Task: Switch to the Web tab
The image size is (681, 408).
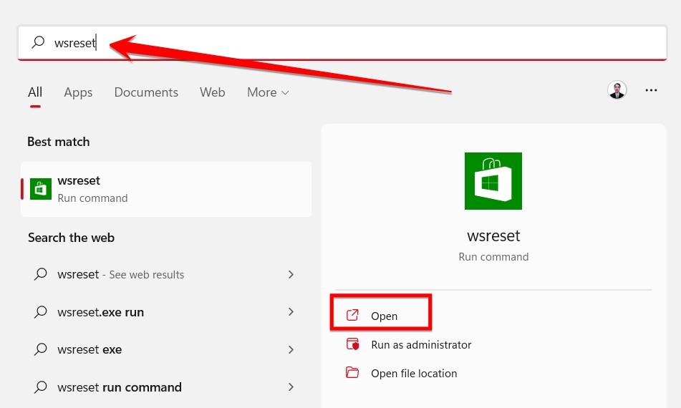Action: (x=213, y=92)
